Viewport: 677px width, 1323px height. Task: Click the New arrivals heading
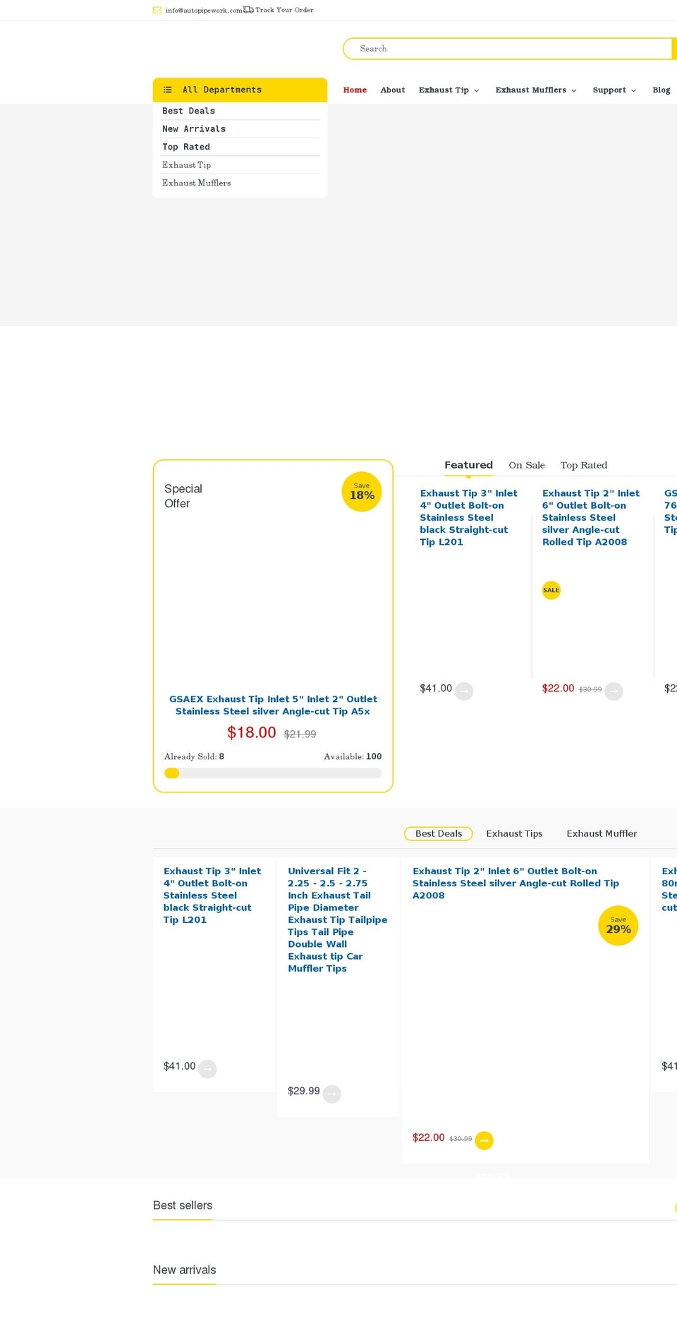[185, 1269]
